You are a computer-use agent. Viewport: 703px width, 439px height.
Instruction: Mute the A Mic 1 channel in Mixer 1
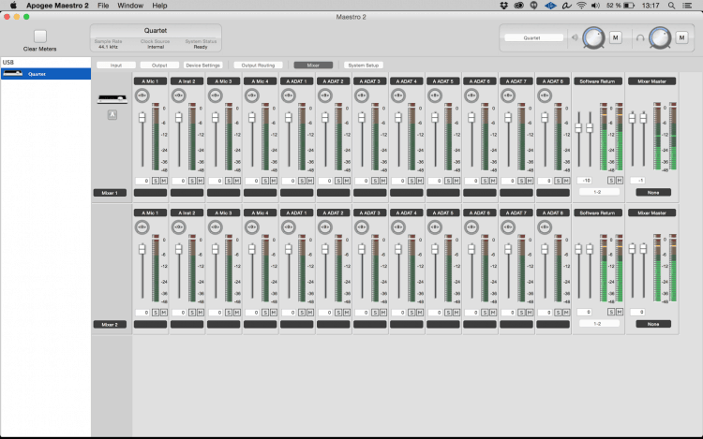pyautogui.click(x=164, y=181)
